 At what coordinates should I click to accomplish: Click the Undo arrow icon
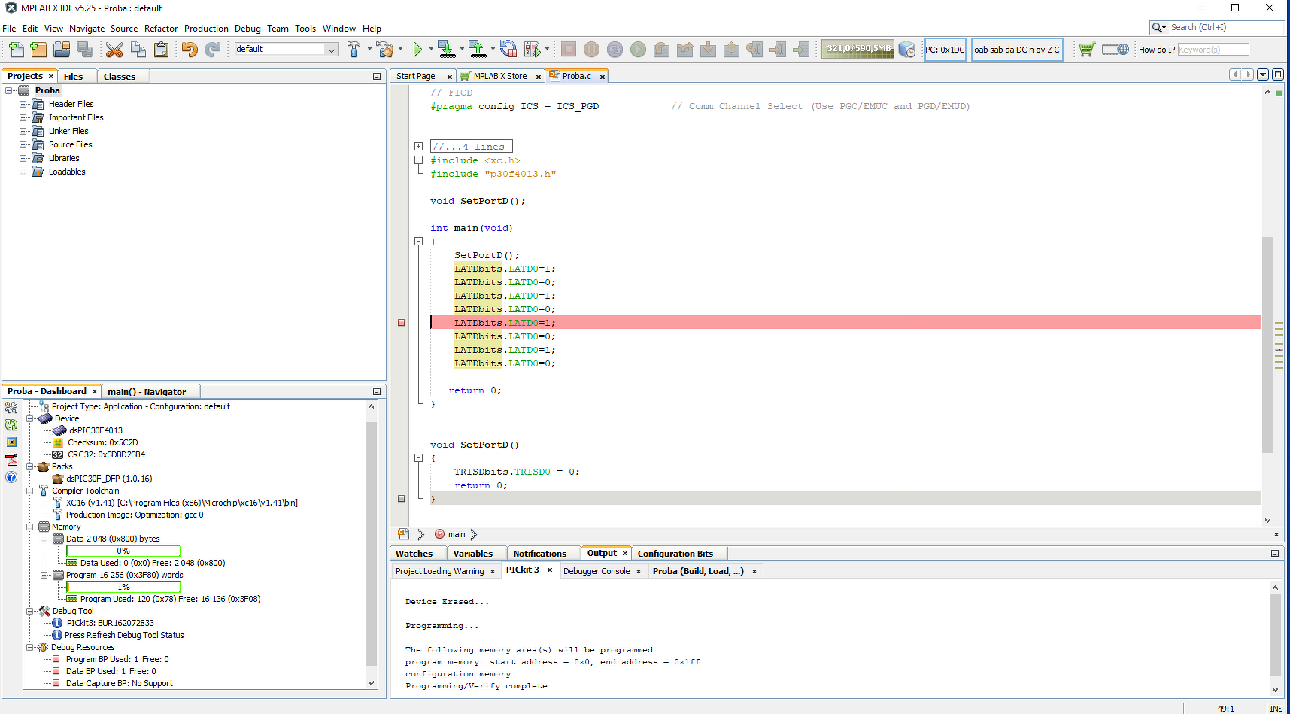point(189,50)
